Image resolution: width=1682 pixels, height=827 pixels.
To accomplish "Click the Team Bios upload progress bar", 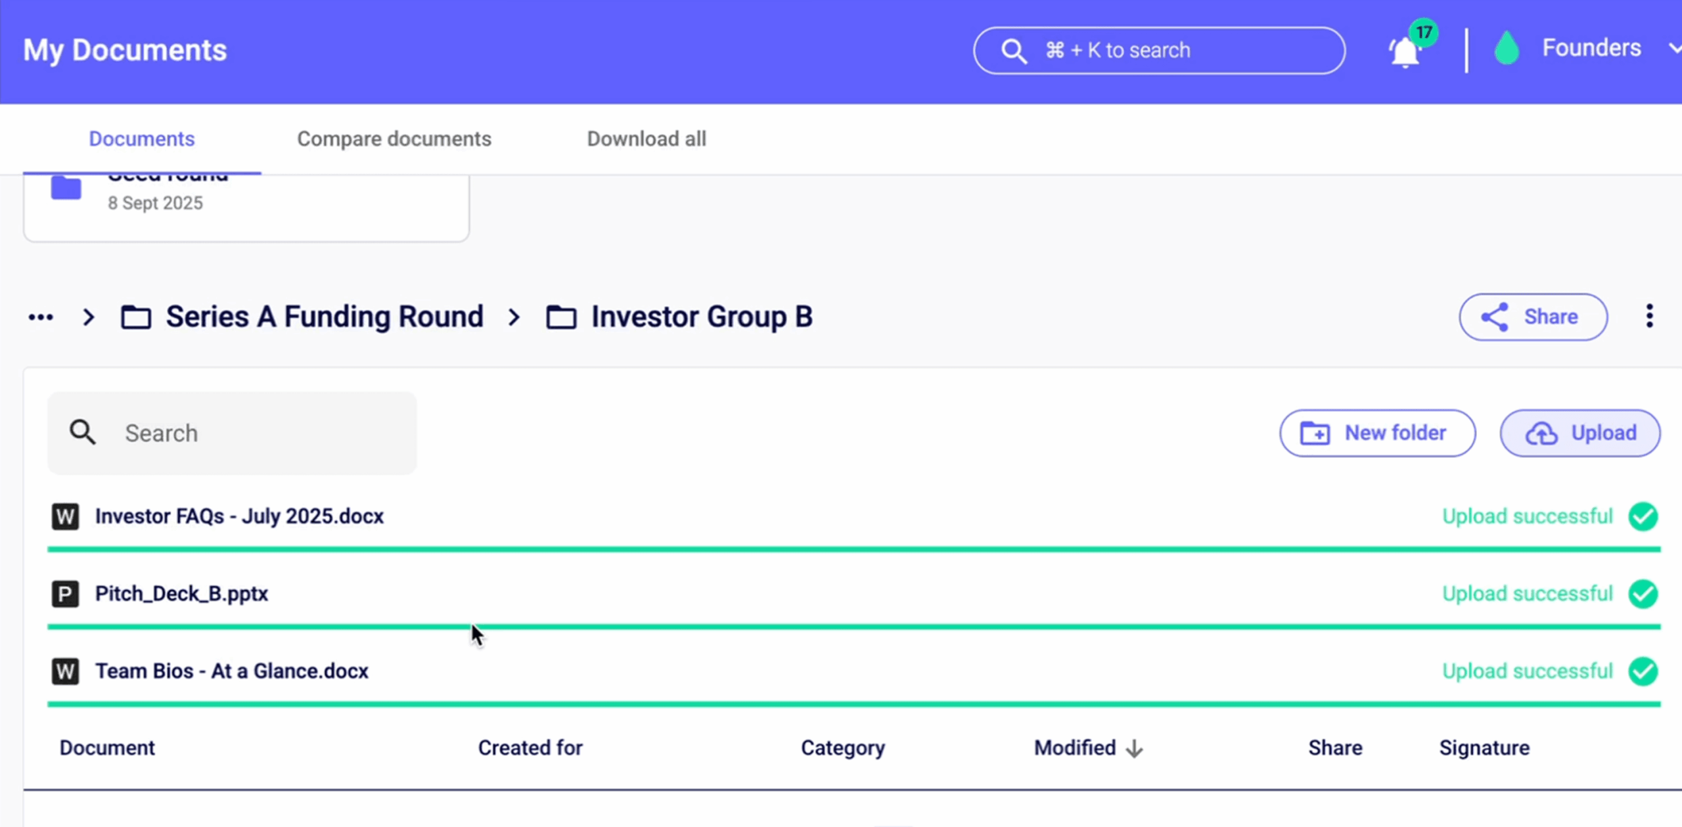I will pos(853,704).
